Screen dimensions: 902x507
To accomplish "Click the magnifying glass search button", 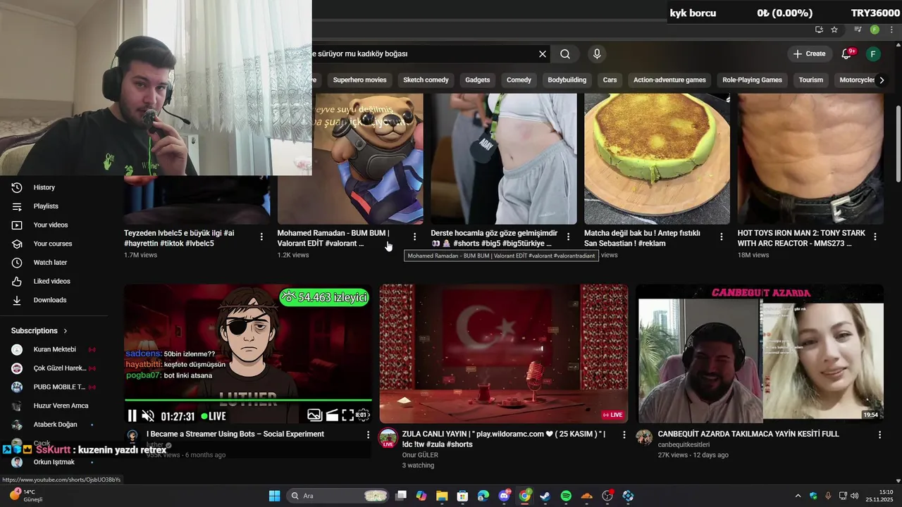I will [x=565, y=54].
